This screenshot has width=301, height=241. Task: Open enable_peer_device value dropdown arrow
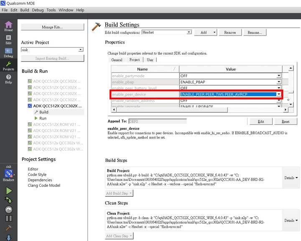279,94
